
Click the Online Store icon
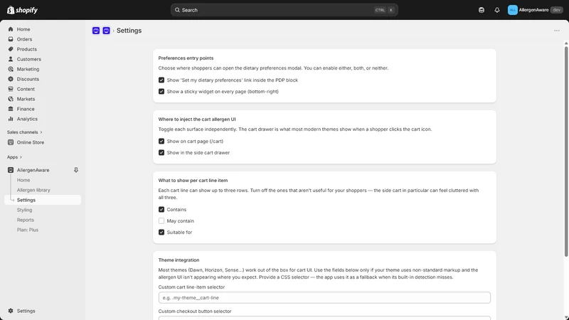(11, 143)
